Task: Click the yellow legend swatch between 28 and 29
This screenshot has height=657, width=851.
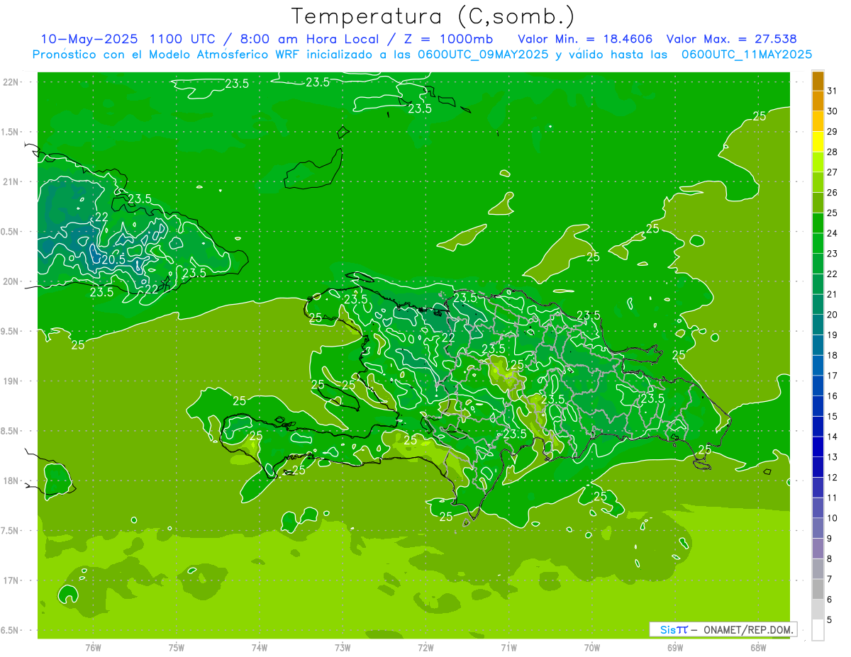Action: coord(818,142)
